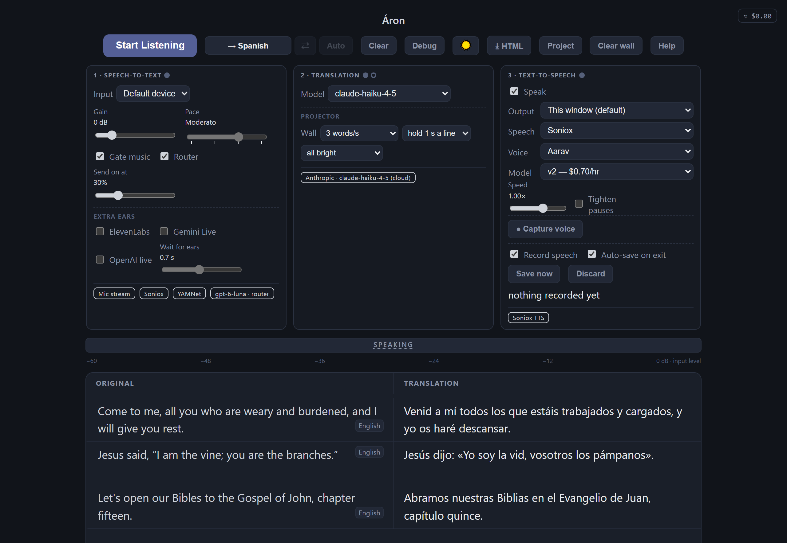
Task: Click the Wait for ears slider handle
Action: [199, 270]
